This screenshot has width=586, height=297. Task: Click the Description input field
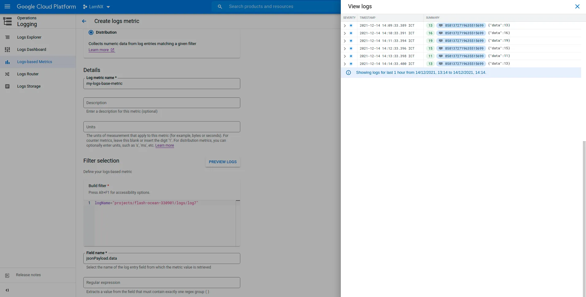pyautogui.click(x=162, y=103)
